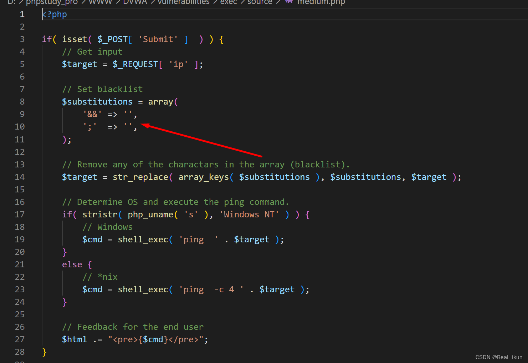
Task: Click the '&&' blacklist key
Action: click(92, 114)
